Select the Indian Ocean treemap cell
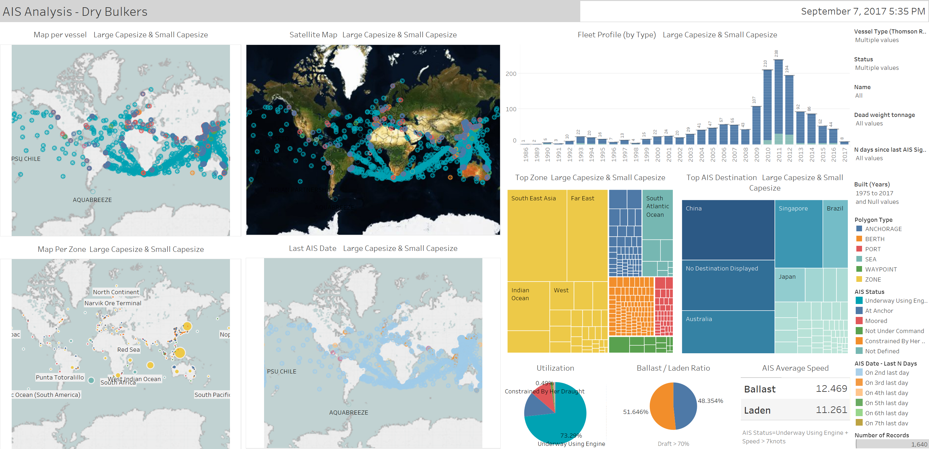This screenshot has height=449, width=929. (528, 306)
